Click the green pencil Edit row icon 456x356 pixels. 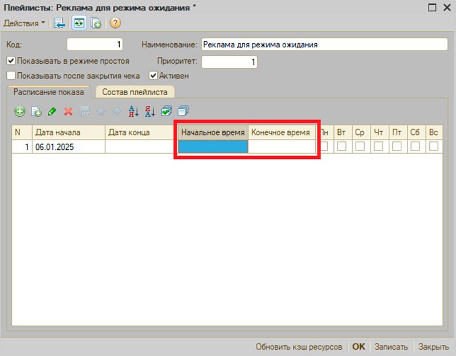pos(52,111)
